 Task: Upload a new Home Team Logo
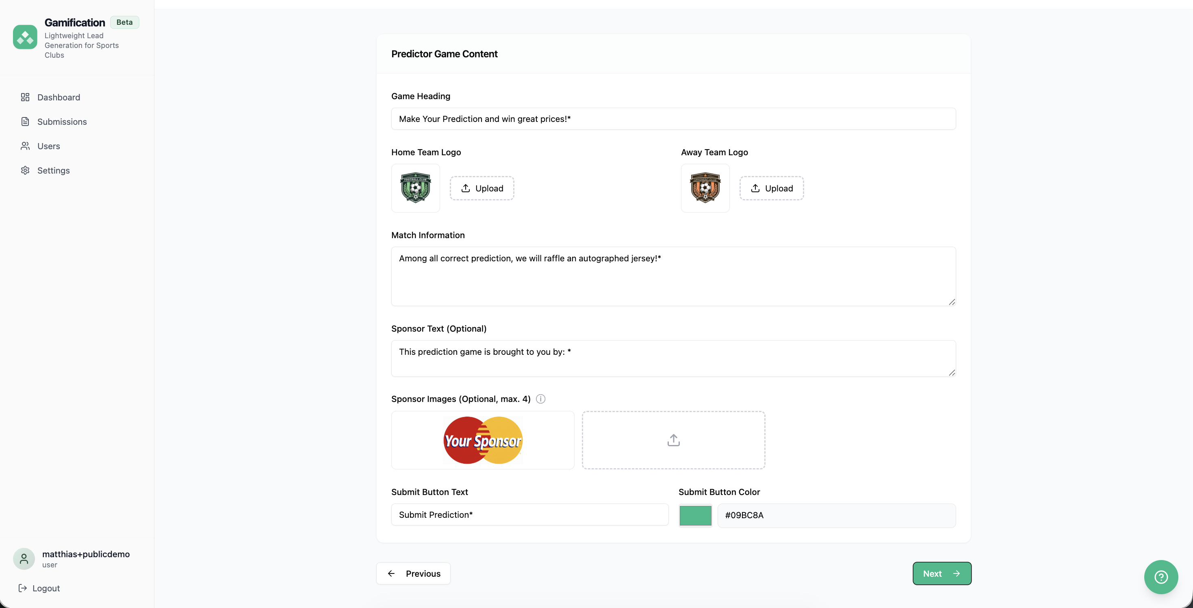[482, 188]
